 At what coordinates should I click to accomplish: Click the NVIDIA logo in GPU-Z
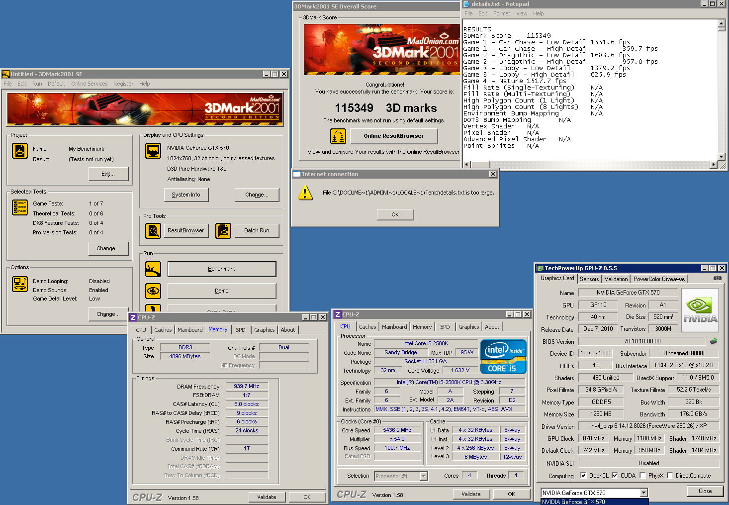click(700, 310)
